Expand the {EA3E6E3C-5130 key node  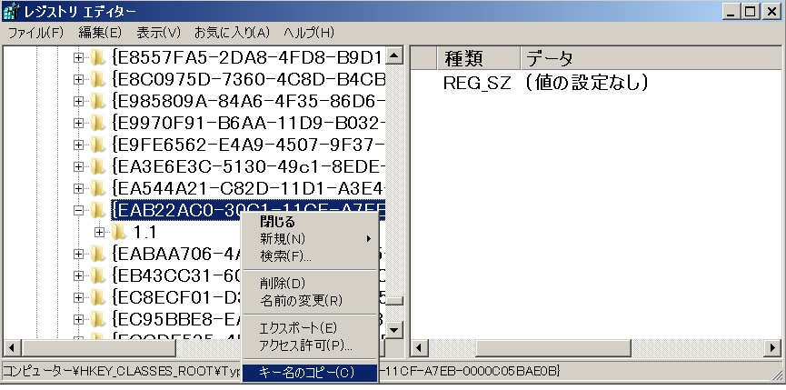coord(78,166)
